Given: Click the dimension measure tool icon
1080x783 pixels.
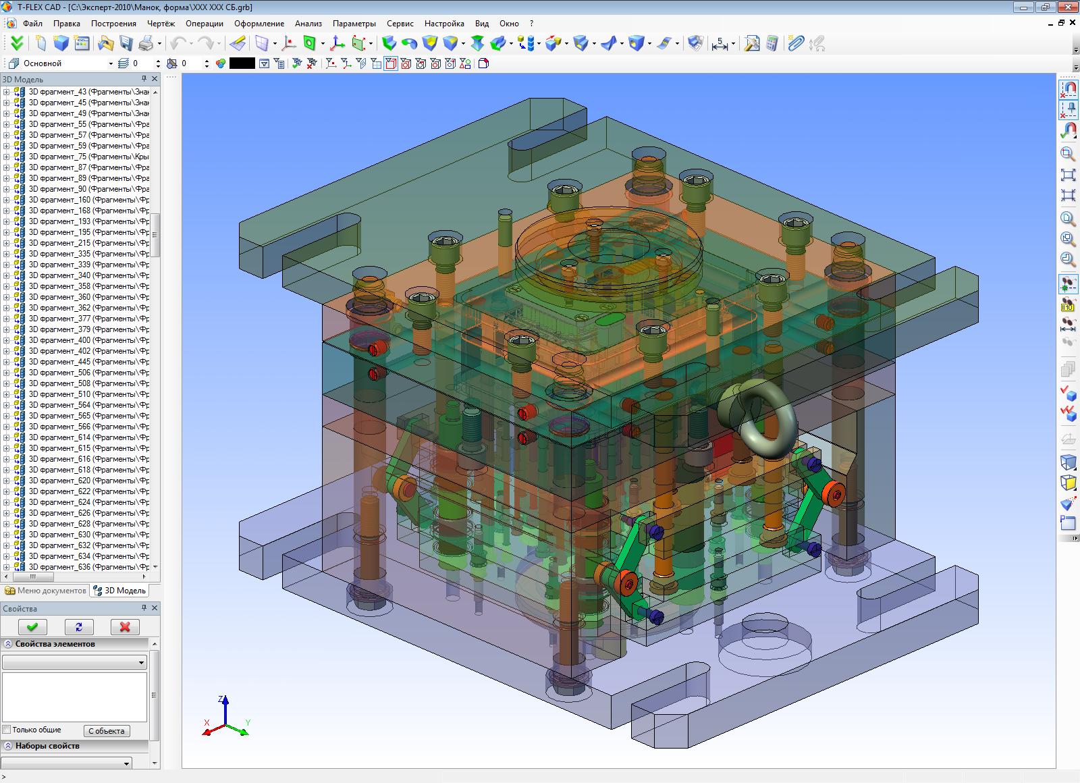Looking at the screenshot, I should point(720,44).
